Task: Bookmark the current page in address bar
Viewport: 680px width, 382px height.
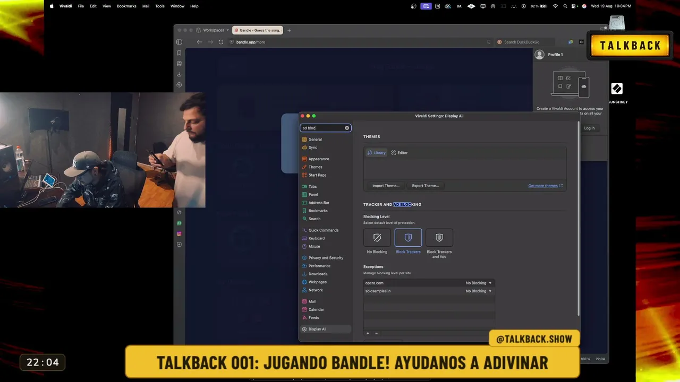Action: [x=489, y=42]
